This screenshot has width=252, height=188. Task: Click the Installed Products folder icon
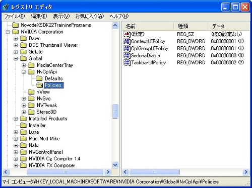pyautogui.click(x=23, y=119)
